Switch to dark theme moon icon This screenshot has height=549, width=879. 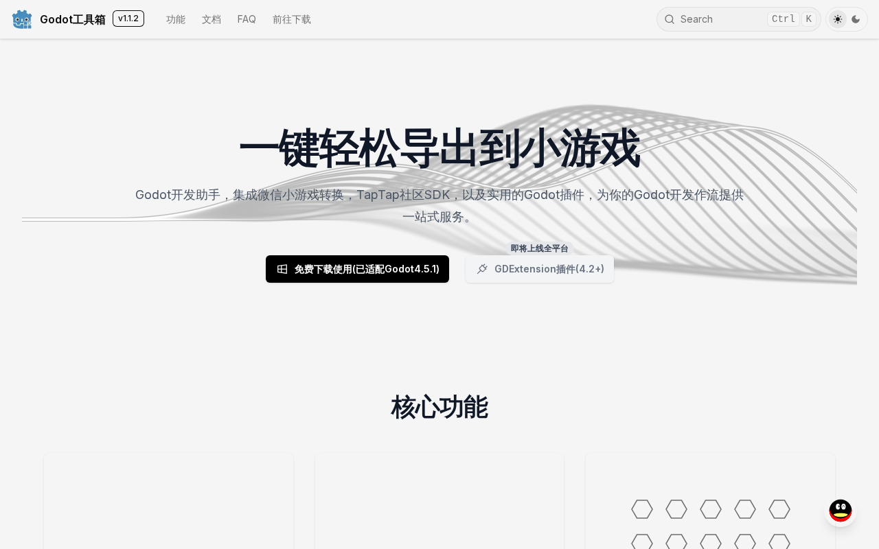(856, 19)
